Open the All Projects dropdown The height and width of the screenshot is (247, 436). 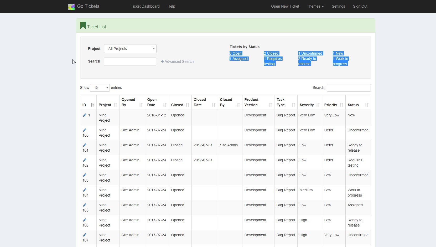pyautogui.click(x=130, y=49)
